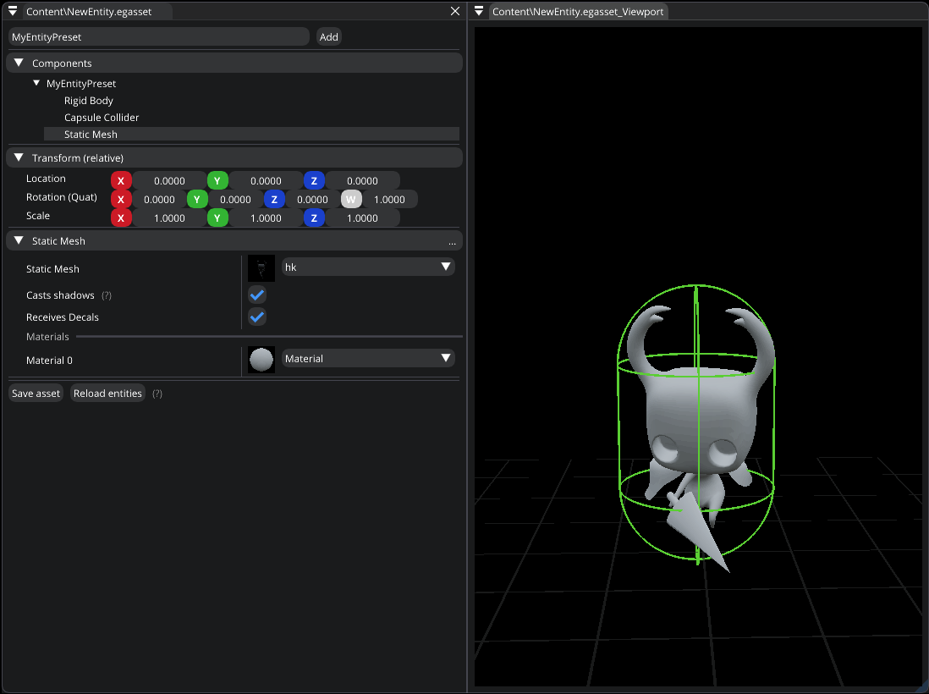Click the Location X value field
Viewport: 929px width, 694px height.
(x=169, y=181)
